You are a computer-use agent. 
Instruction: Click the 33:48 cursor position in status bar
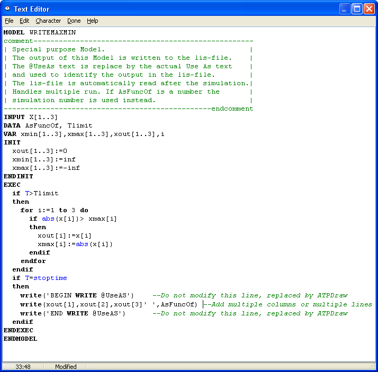click(23, 367)
